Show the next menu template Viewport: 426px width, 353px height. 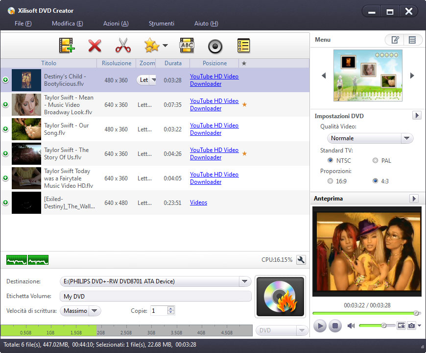click(412, 76)
